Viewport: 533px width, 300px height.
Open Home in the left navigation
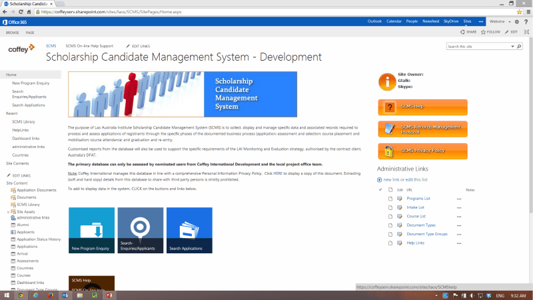[x=11, y=75]
